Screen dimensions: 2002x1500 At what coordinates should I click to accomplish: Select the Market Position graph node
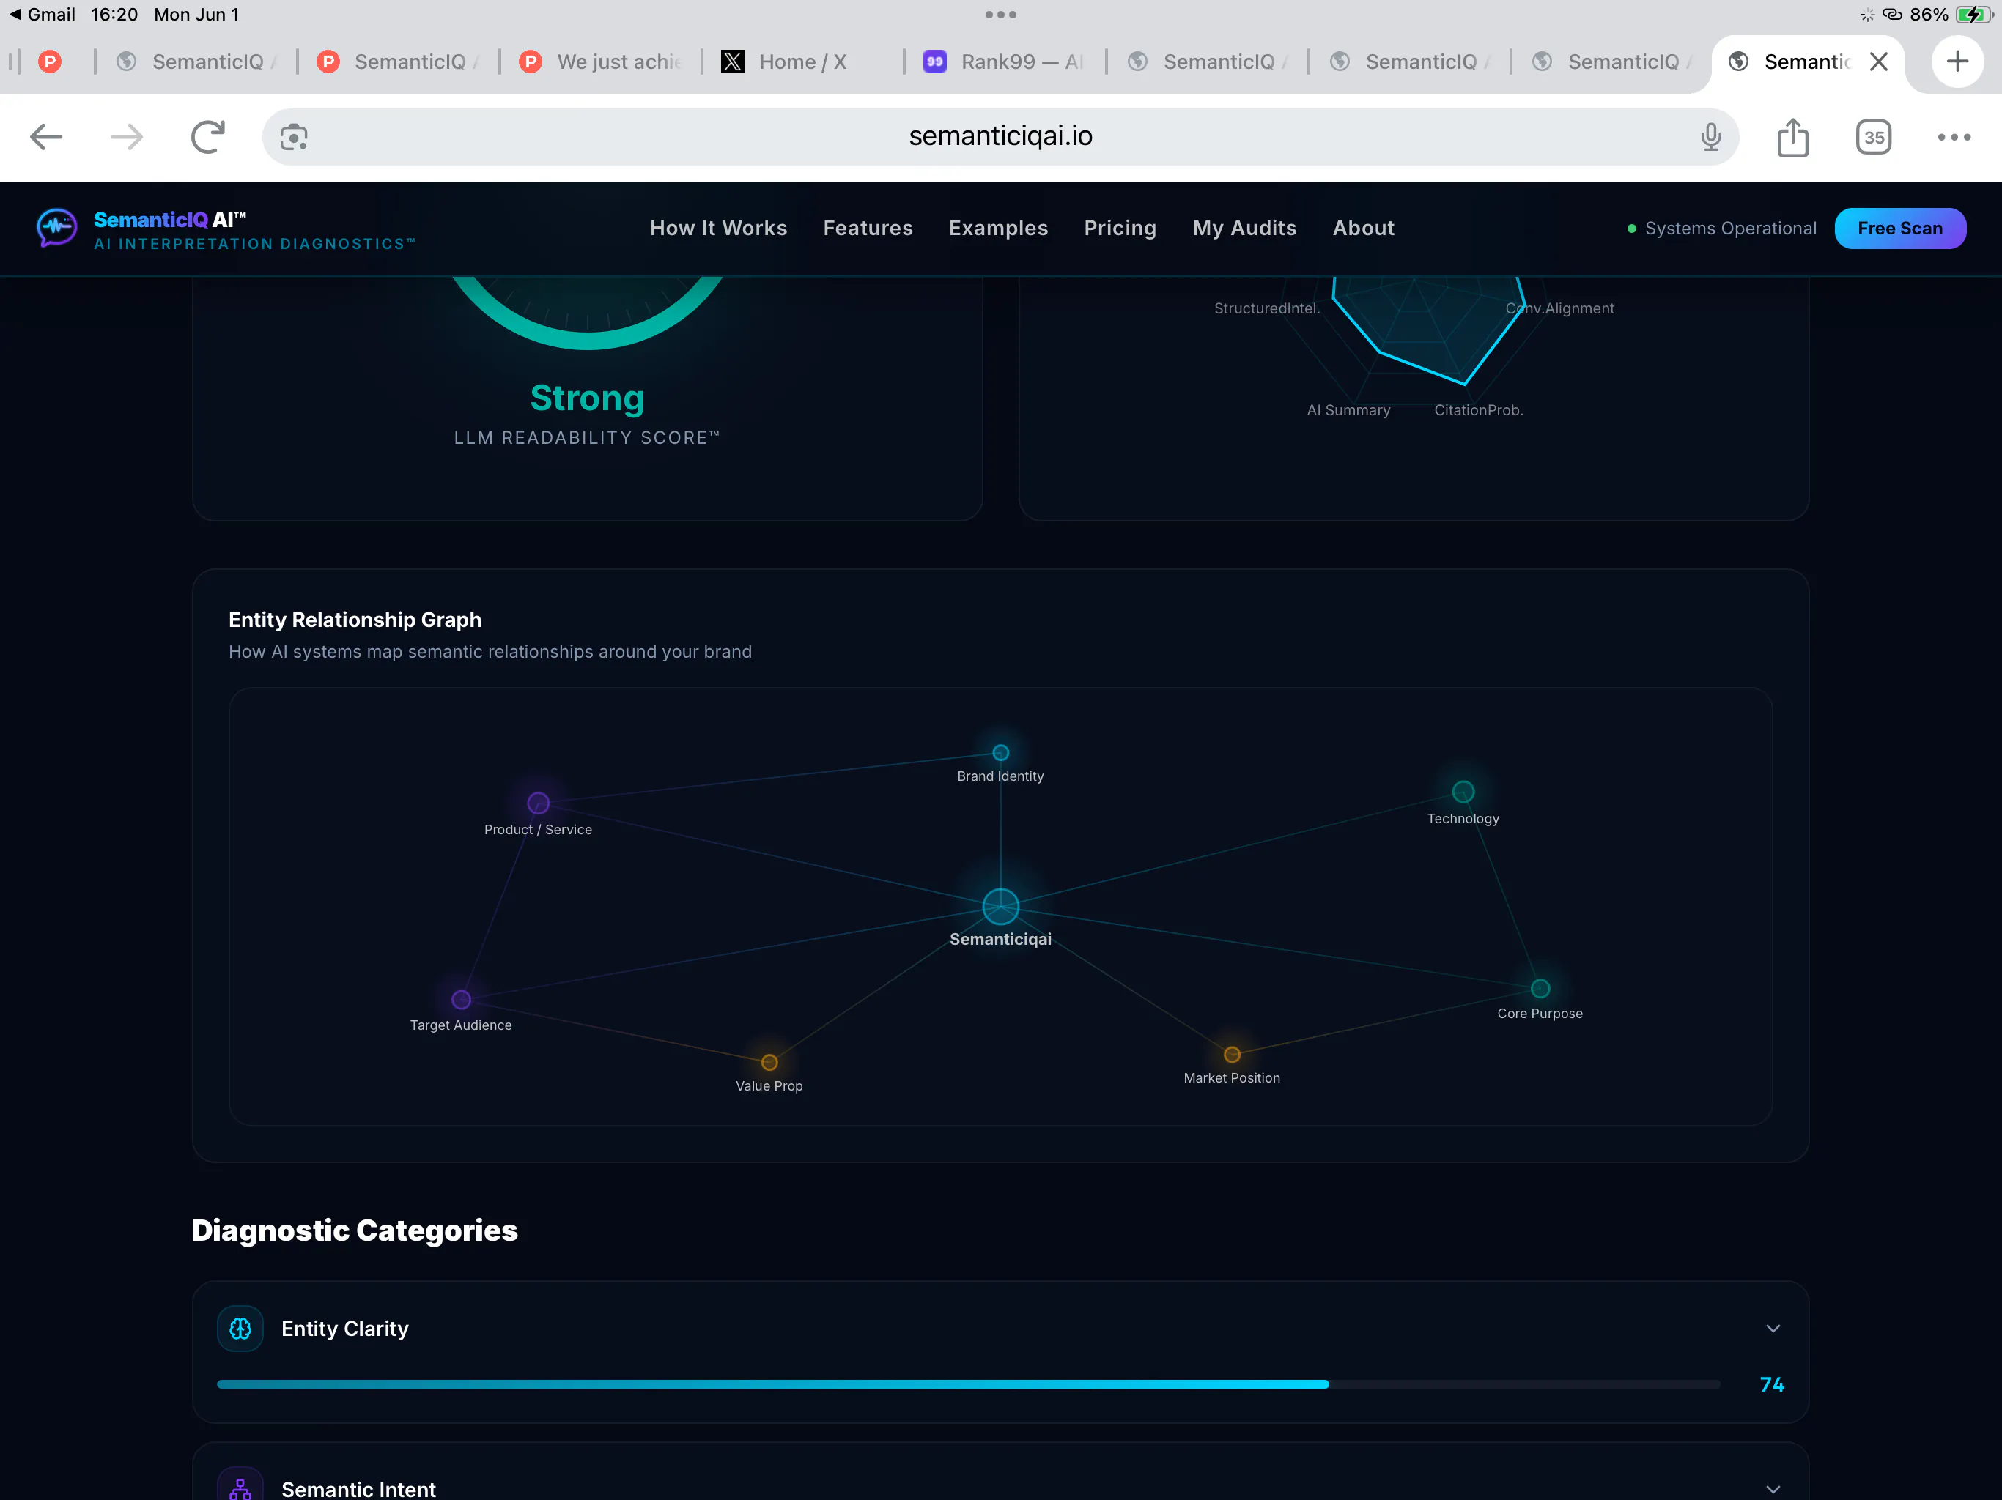pos(1232,1055)
